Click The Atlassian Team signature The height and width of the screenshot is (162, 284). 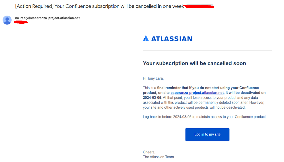click(158, 157)
